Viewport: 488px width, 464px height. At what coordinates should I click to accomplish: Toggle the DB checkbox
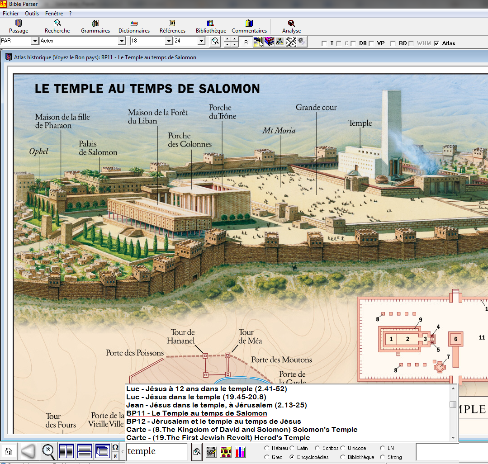tap(353, 43)
